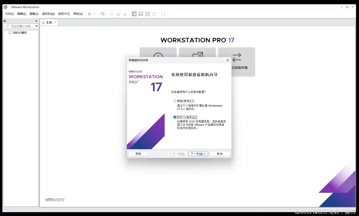Minimize the VMware Workstation window
The width and height of the screenshot is (359, 216).
[x=342, y=7]
